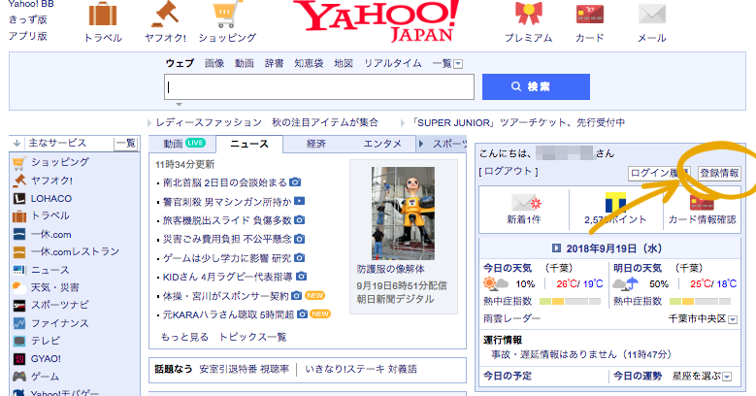This screenshot has width=756, height=396.
Task: Open the もっと見る news link
Action: tap(184, 337)
